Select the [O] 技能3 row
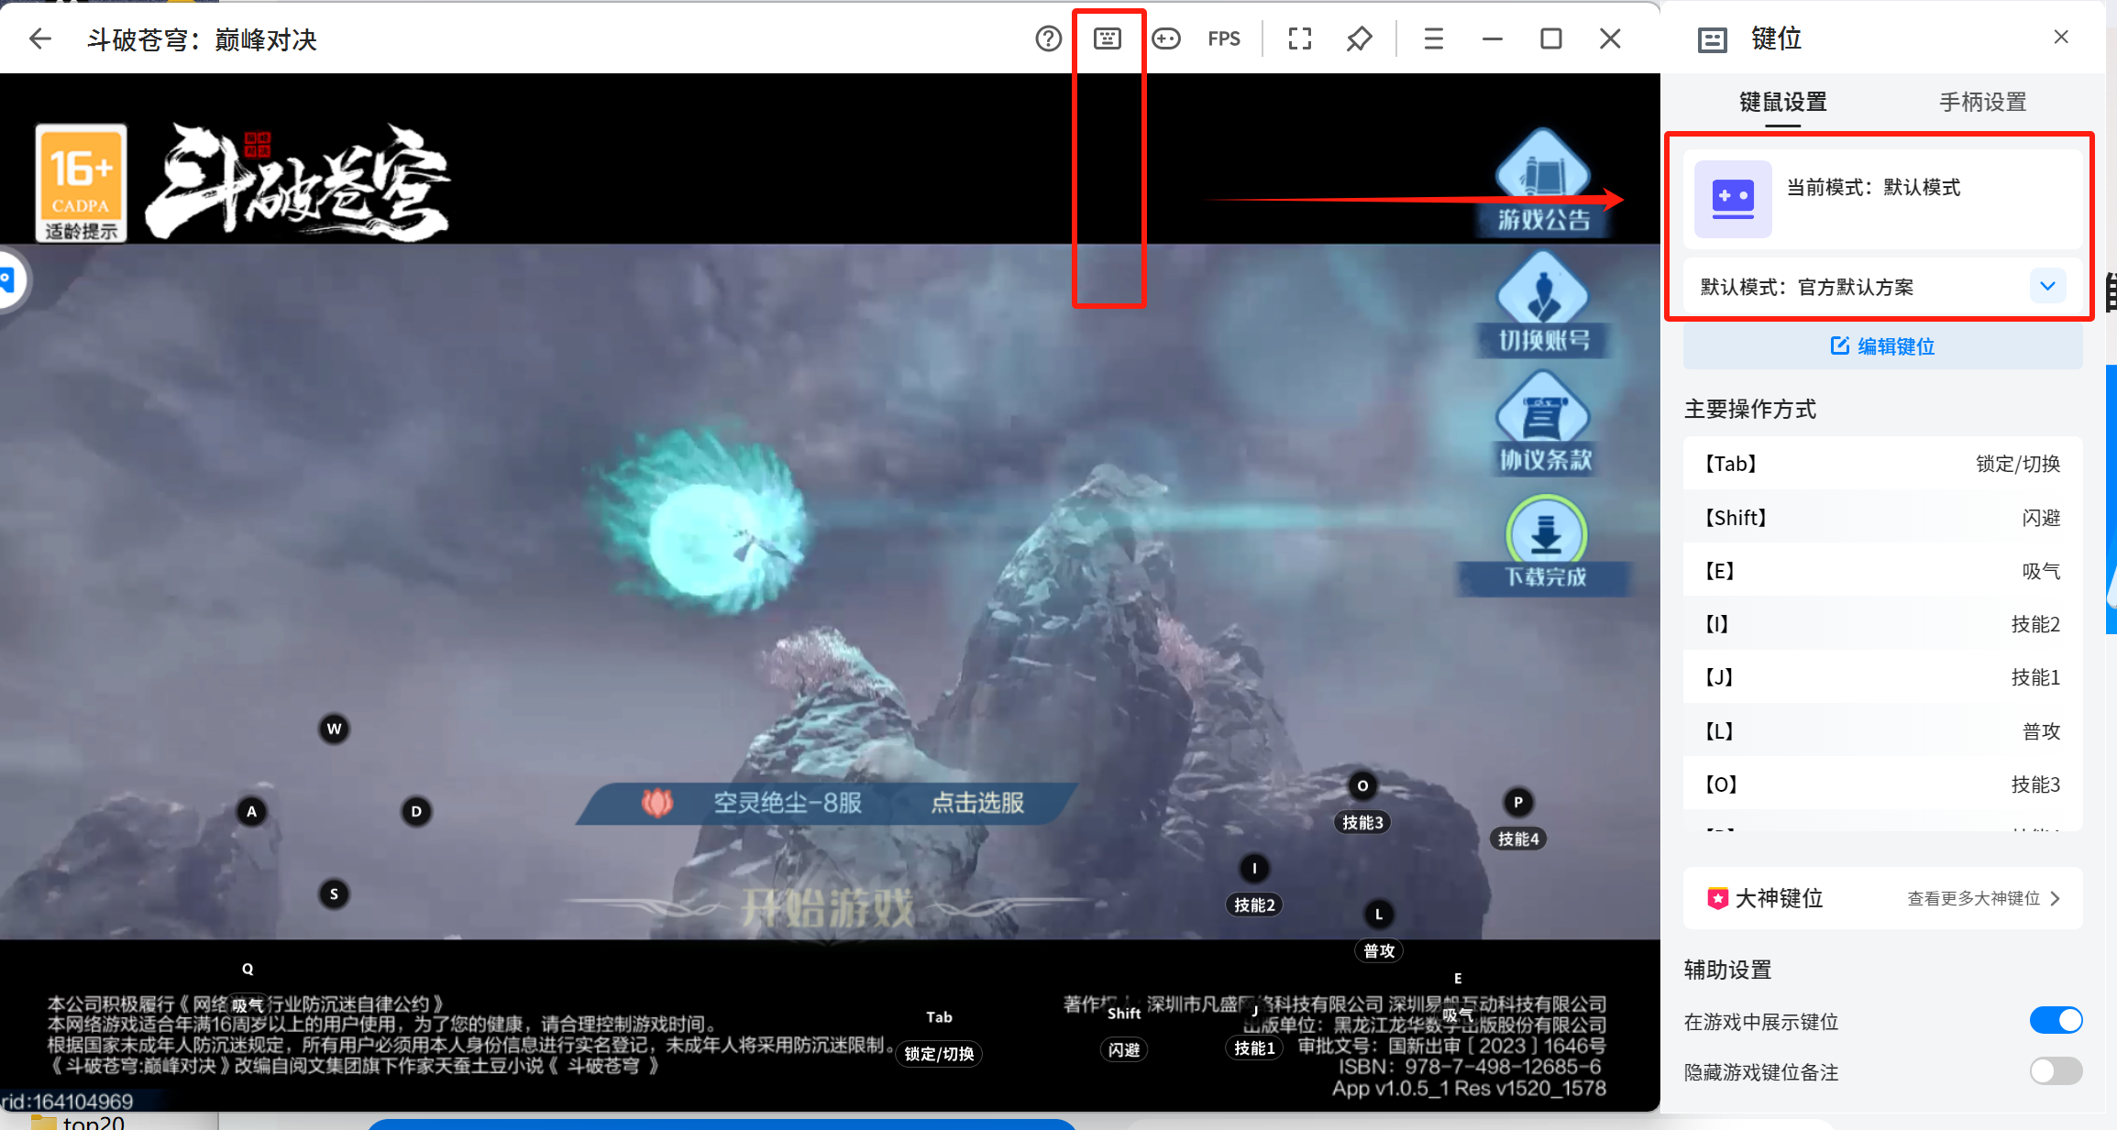Screen dimensions: 2117x1130 [1883, 784]
